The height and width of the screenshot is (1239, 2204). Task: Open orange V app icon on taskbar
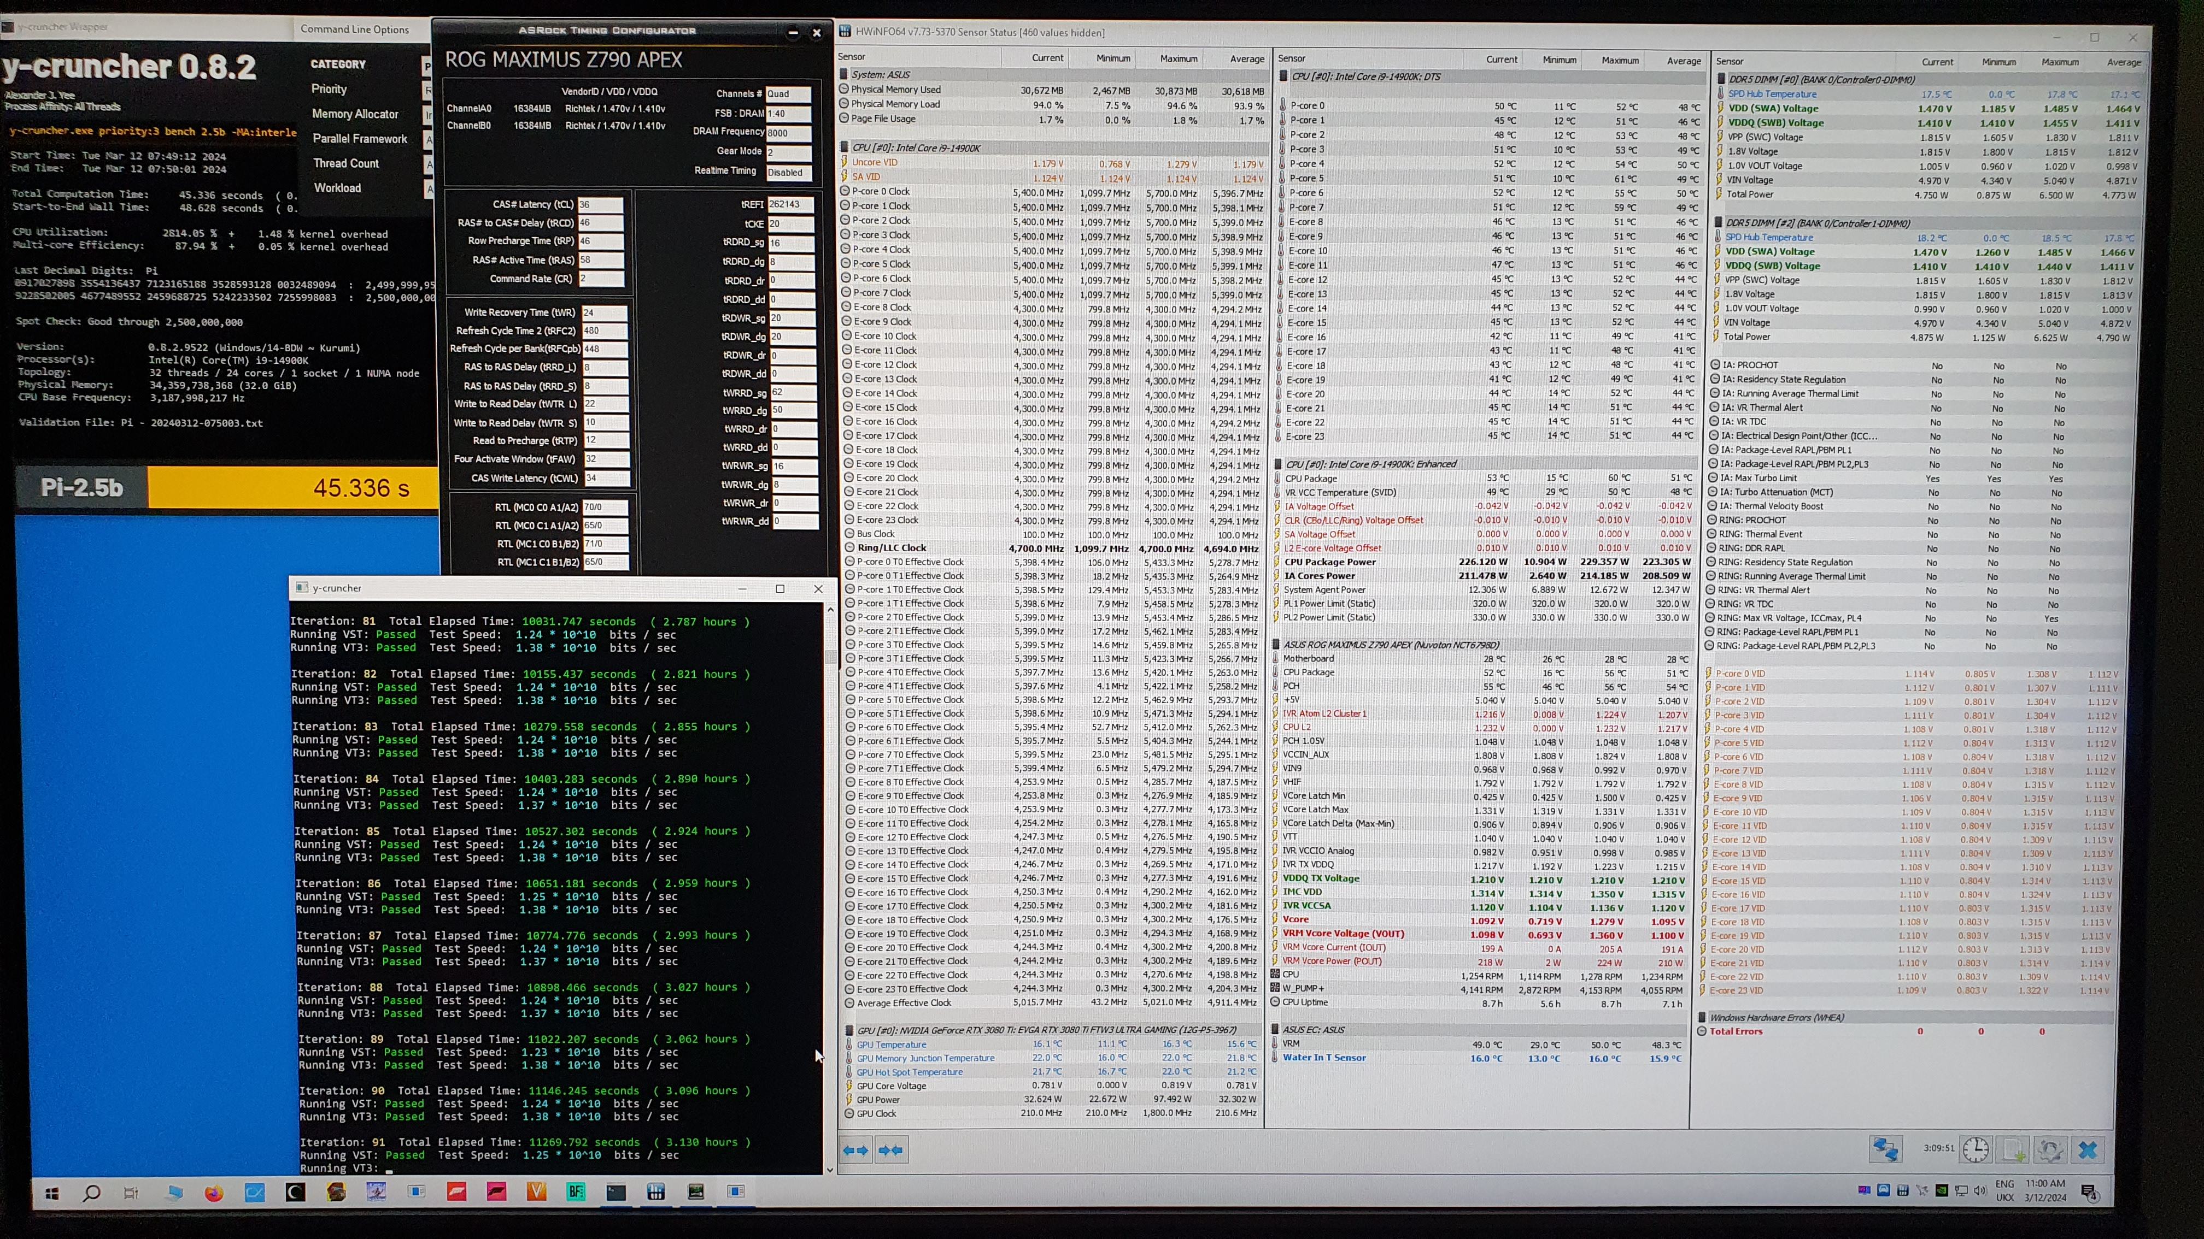click(536, 1191)
